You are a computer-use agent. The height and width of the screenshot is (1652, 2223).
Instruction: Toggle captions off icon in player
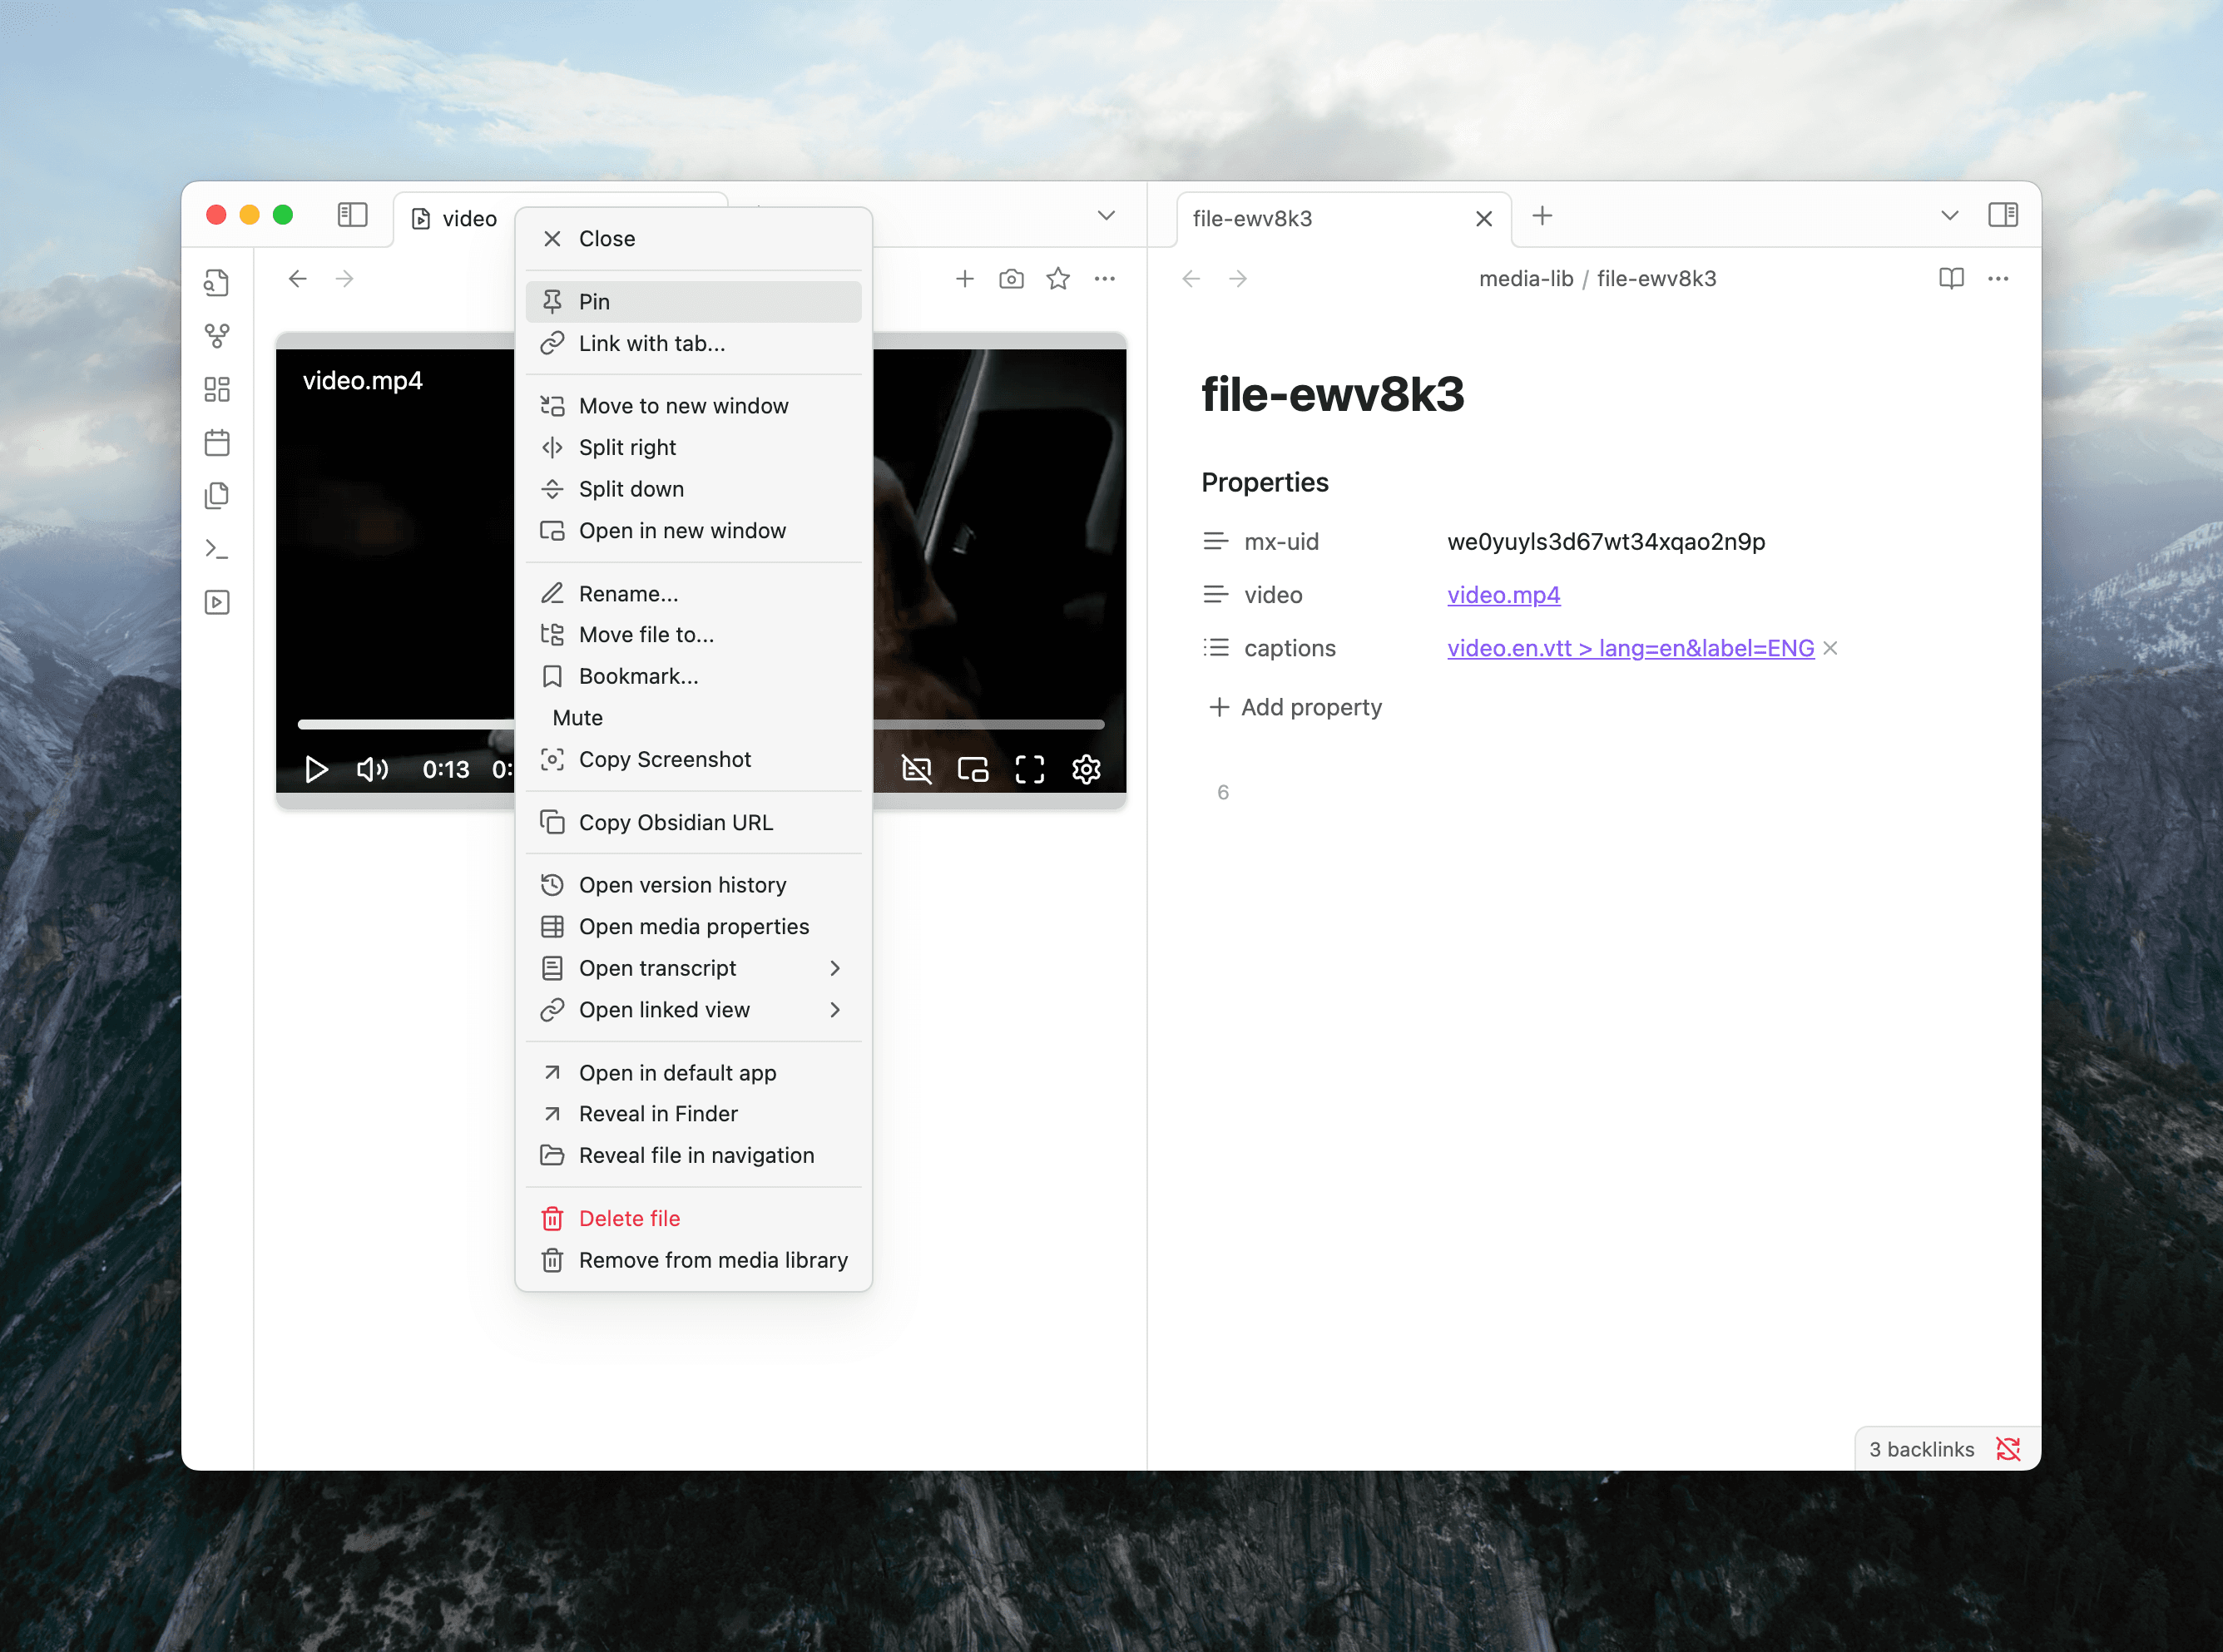(916, 769)
